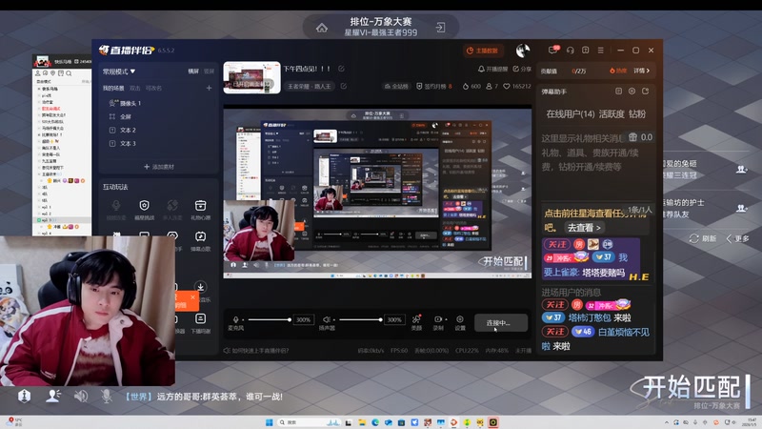
Task: Click the download music icon
Action: pyautogui.click(x=200, y=287)
